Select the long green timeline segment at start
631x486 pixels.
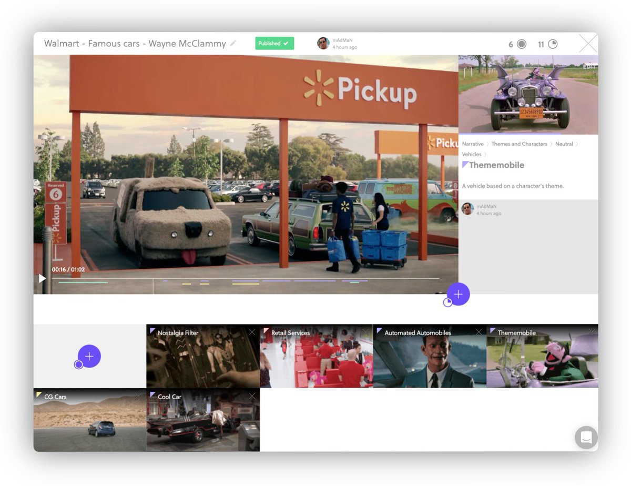click(83, 282)
